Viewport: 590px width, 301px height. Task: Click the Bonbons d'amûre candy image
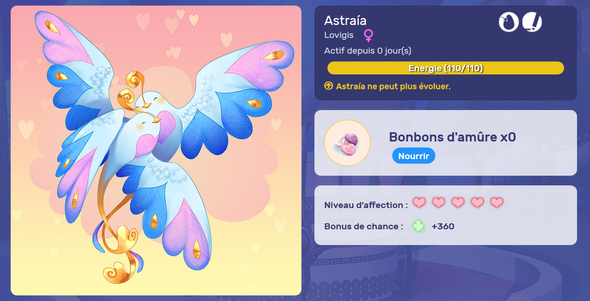point(347,143)
